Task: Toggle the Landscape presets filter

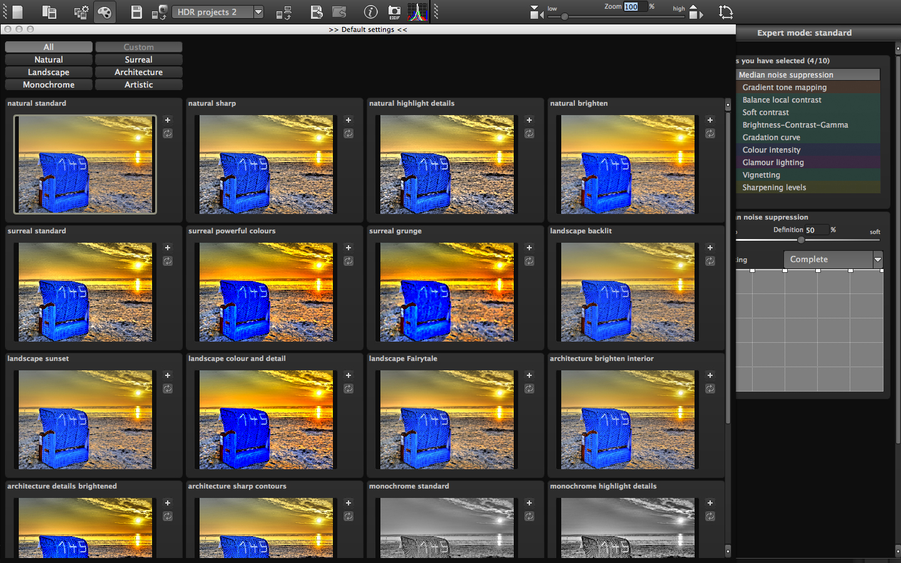Action: (49, 72)
